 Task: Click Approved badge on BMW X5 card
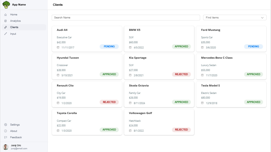click(x=181, y=47)
